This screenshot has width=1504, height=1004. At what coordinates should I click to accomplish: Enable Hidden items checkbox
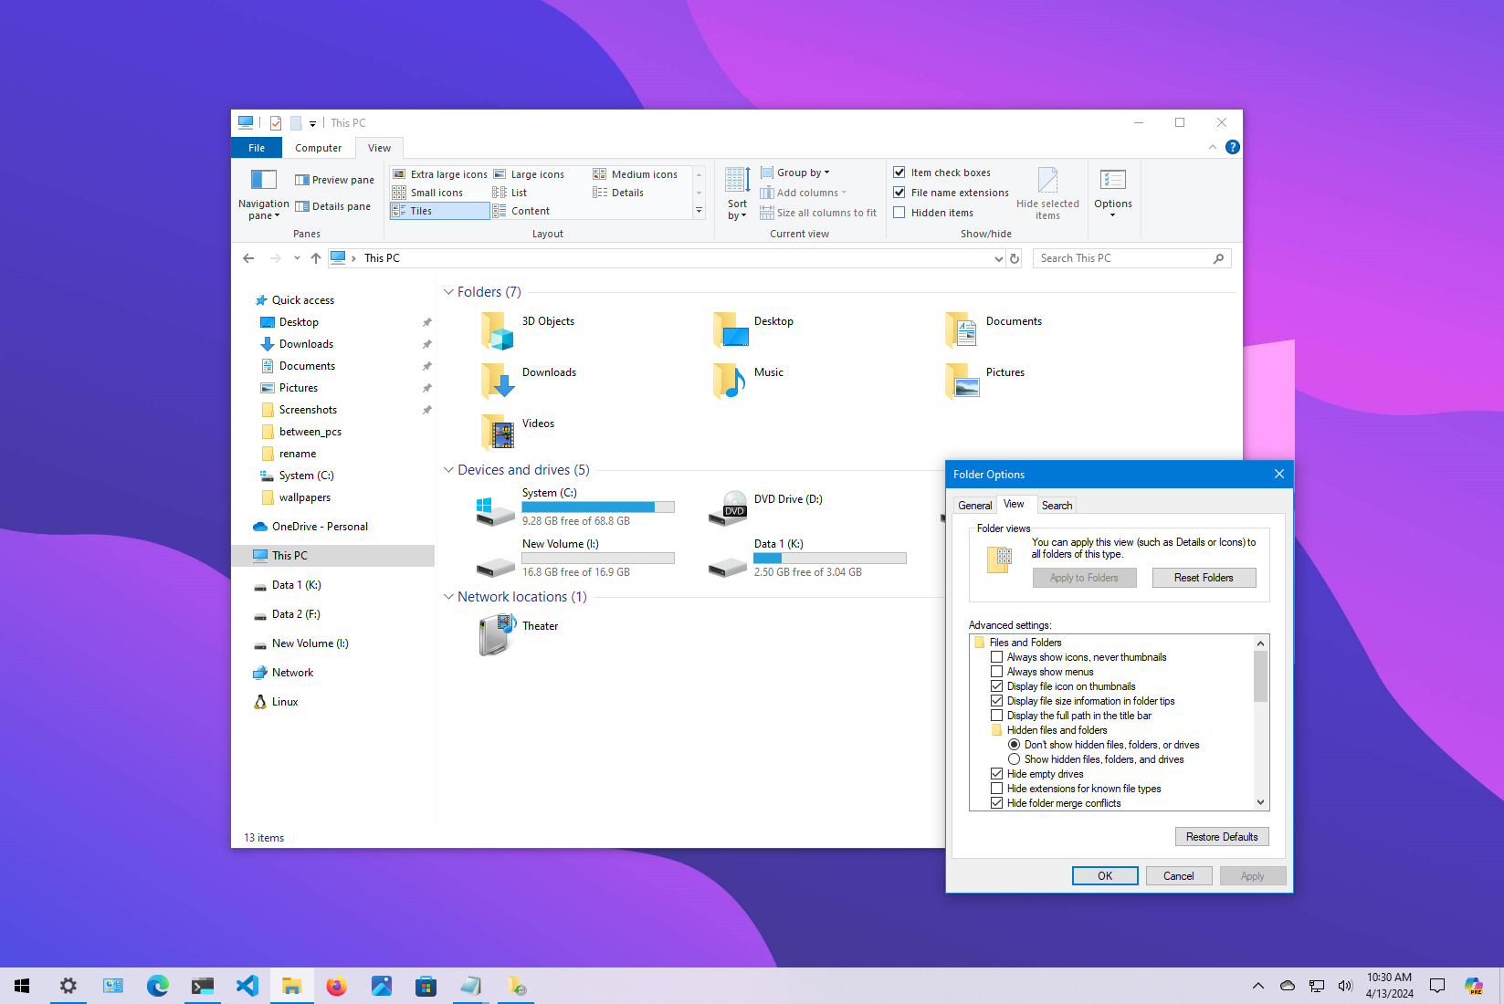899,213
